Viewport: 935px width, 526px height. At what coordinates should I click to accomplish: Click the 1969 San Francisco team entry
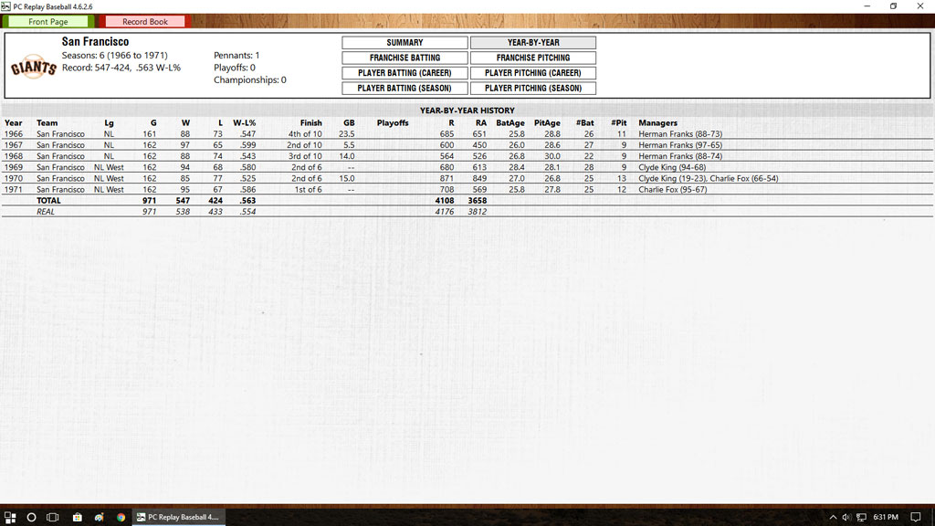(x=60, y=167)
